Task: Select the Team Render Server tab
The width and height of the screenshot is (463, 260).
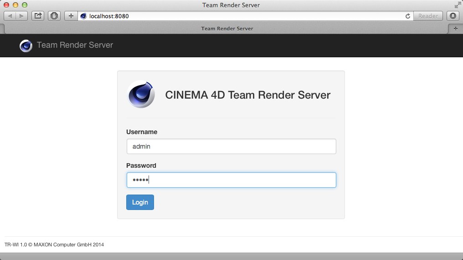Action: coord(227,28)
